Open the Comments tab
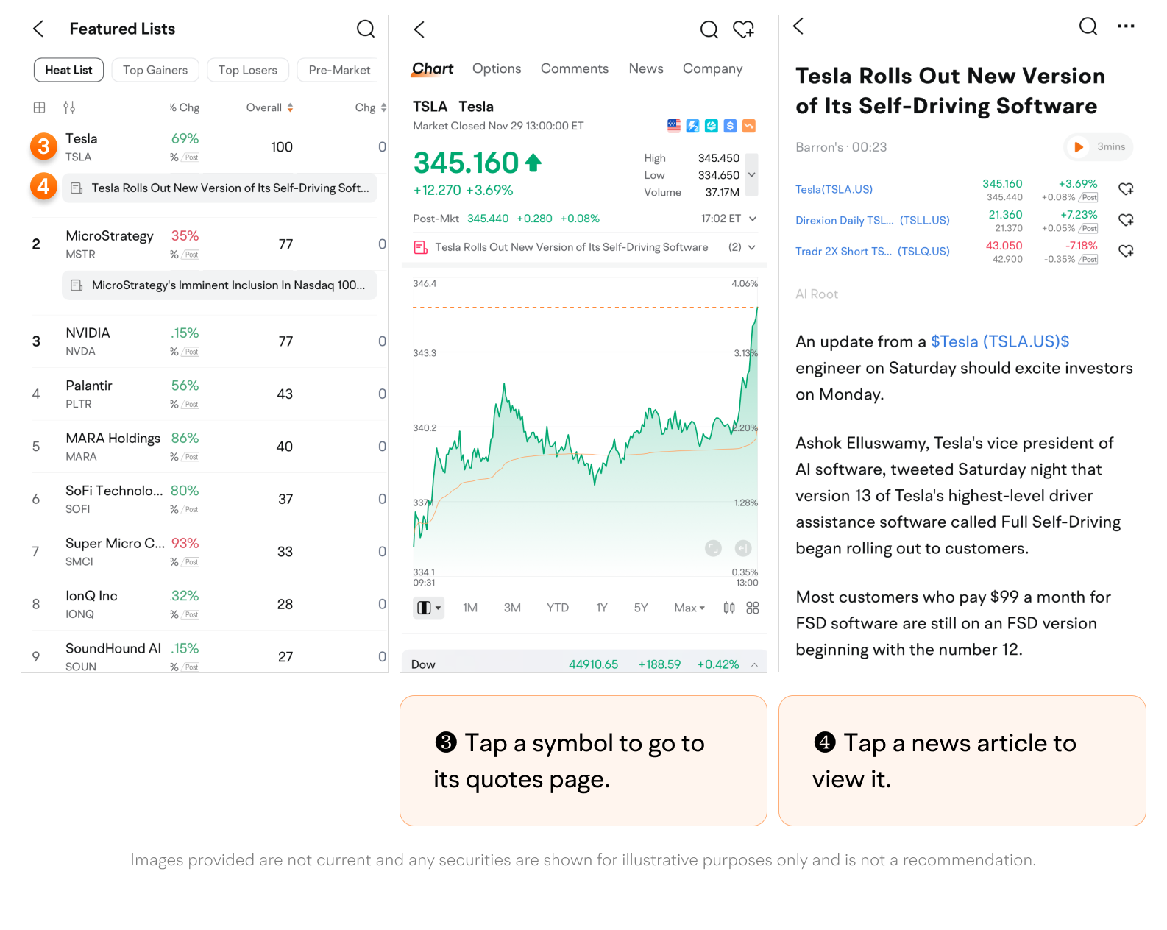The image size is (1167, 930). click(x=575, y=68)
